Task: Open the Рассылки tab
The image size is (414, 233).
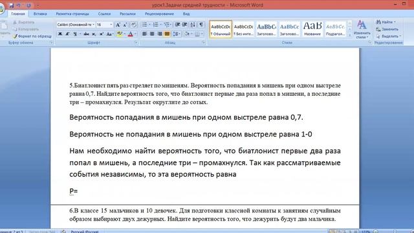Action: pos(127,14)
